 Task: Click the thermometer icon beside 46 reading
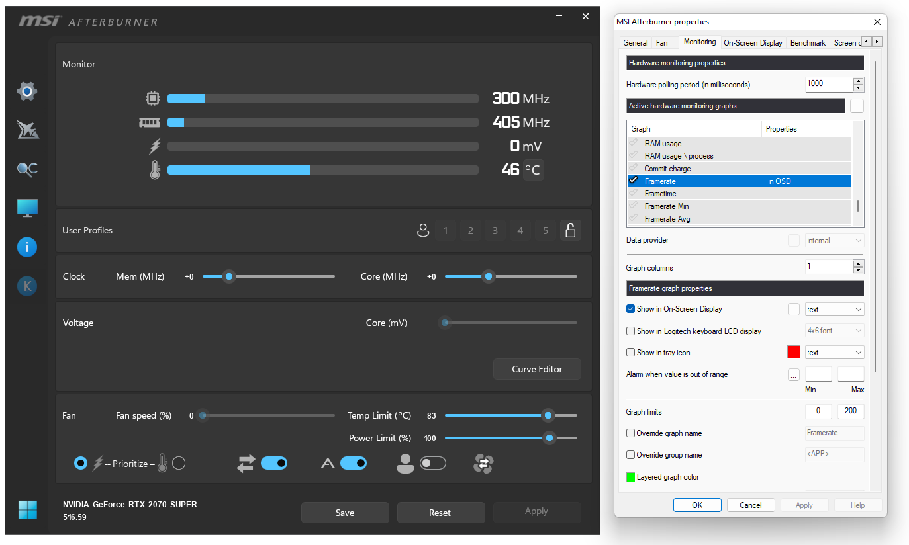[155, 170]
